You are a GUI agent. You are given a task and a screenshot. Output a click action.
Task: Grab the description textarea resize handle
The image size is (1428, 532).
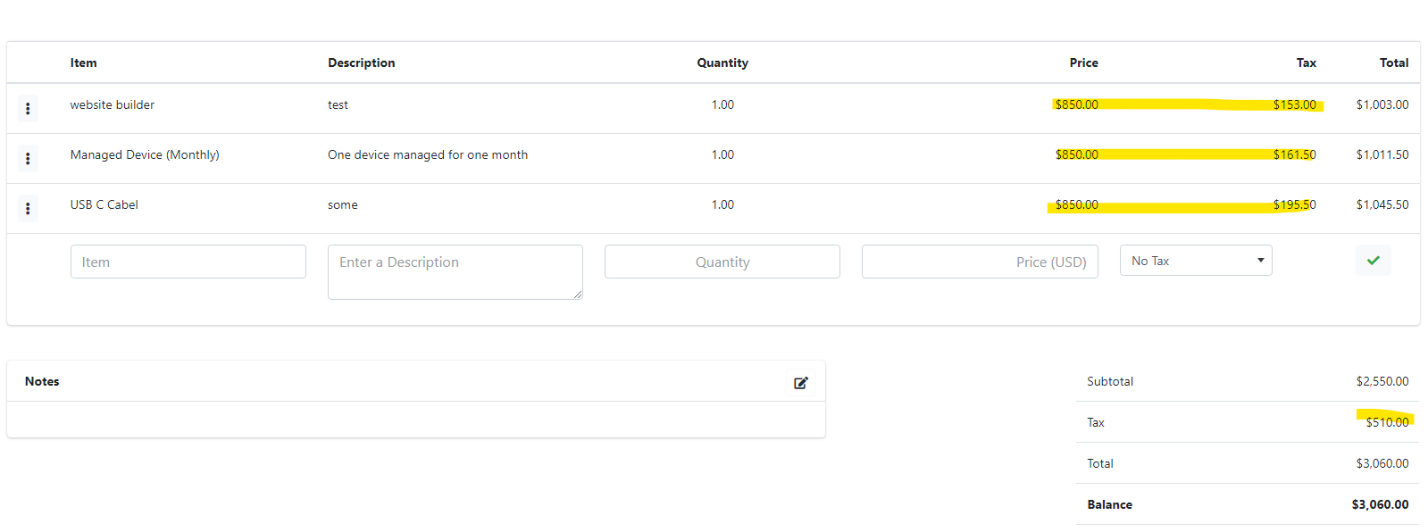(x=578, y=295)
